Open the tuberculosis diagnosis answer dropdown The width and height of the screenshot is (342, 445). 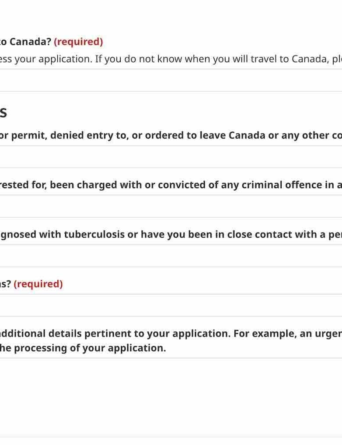tap(171, 256)
